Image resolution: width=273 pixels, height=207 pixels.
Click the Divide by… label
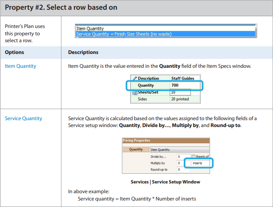coord(158,157)
